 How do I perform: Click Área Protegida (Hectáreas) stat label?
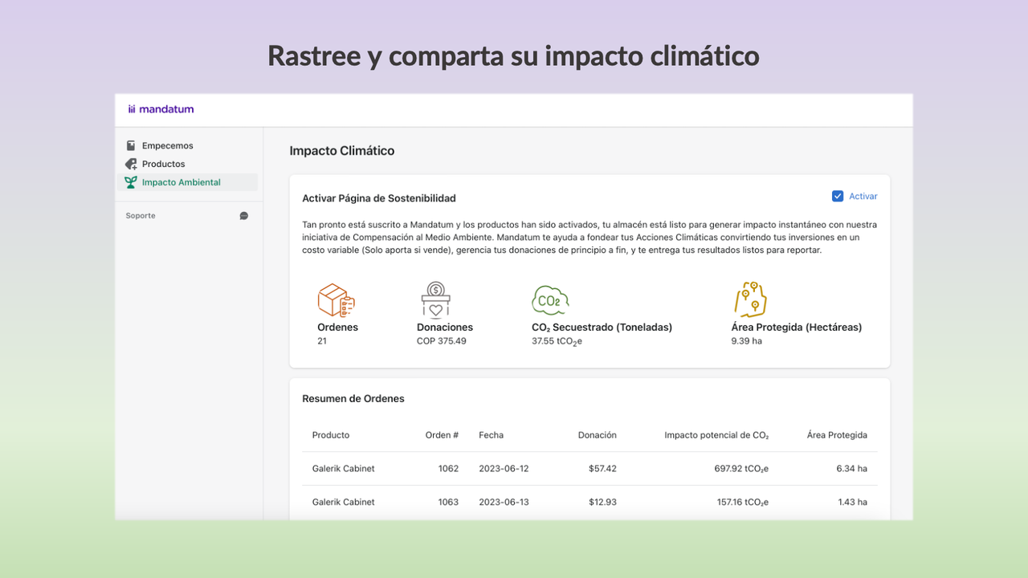point(797,327)
